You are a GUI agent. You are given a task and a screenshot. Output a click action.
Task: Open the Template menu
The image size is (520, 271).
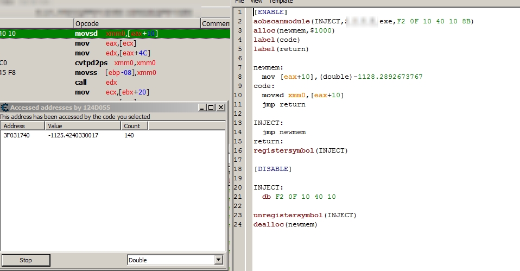281,2
